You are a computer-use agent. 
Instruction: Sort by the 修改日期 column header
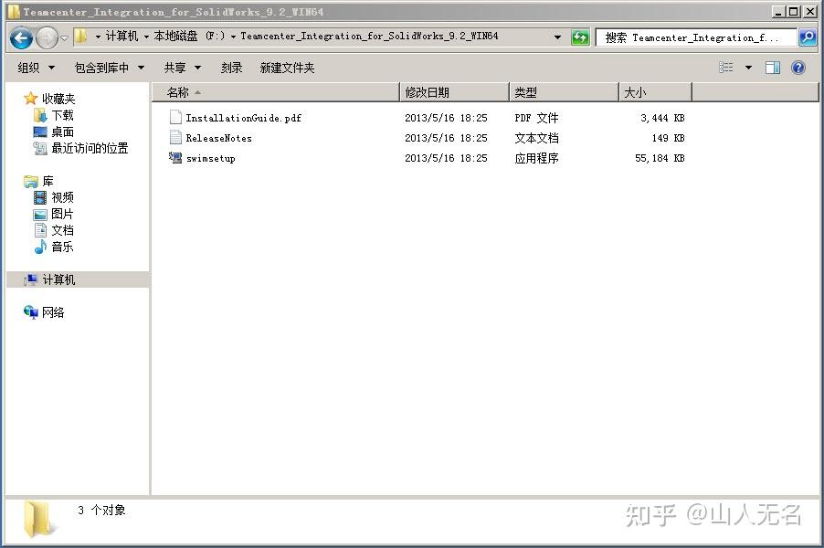455,92
